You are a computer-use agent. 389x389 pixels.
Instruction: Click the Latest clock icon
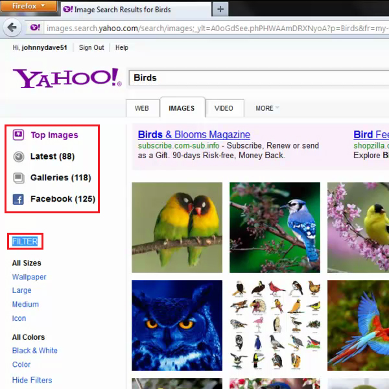pos(19,156)
